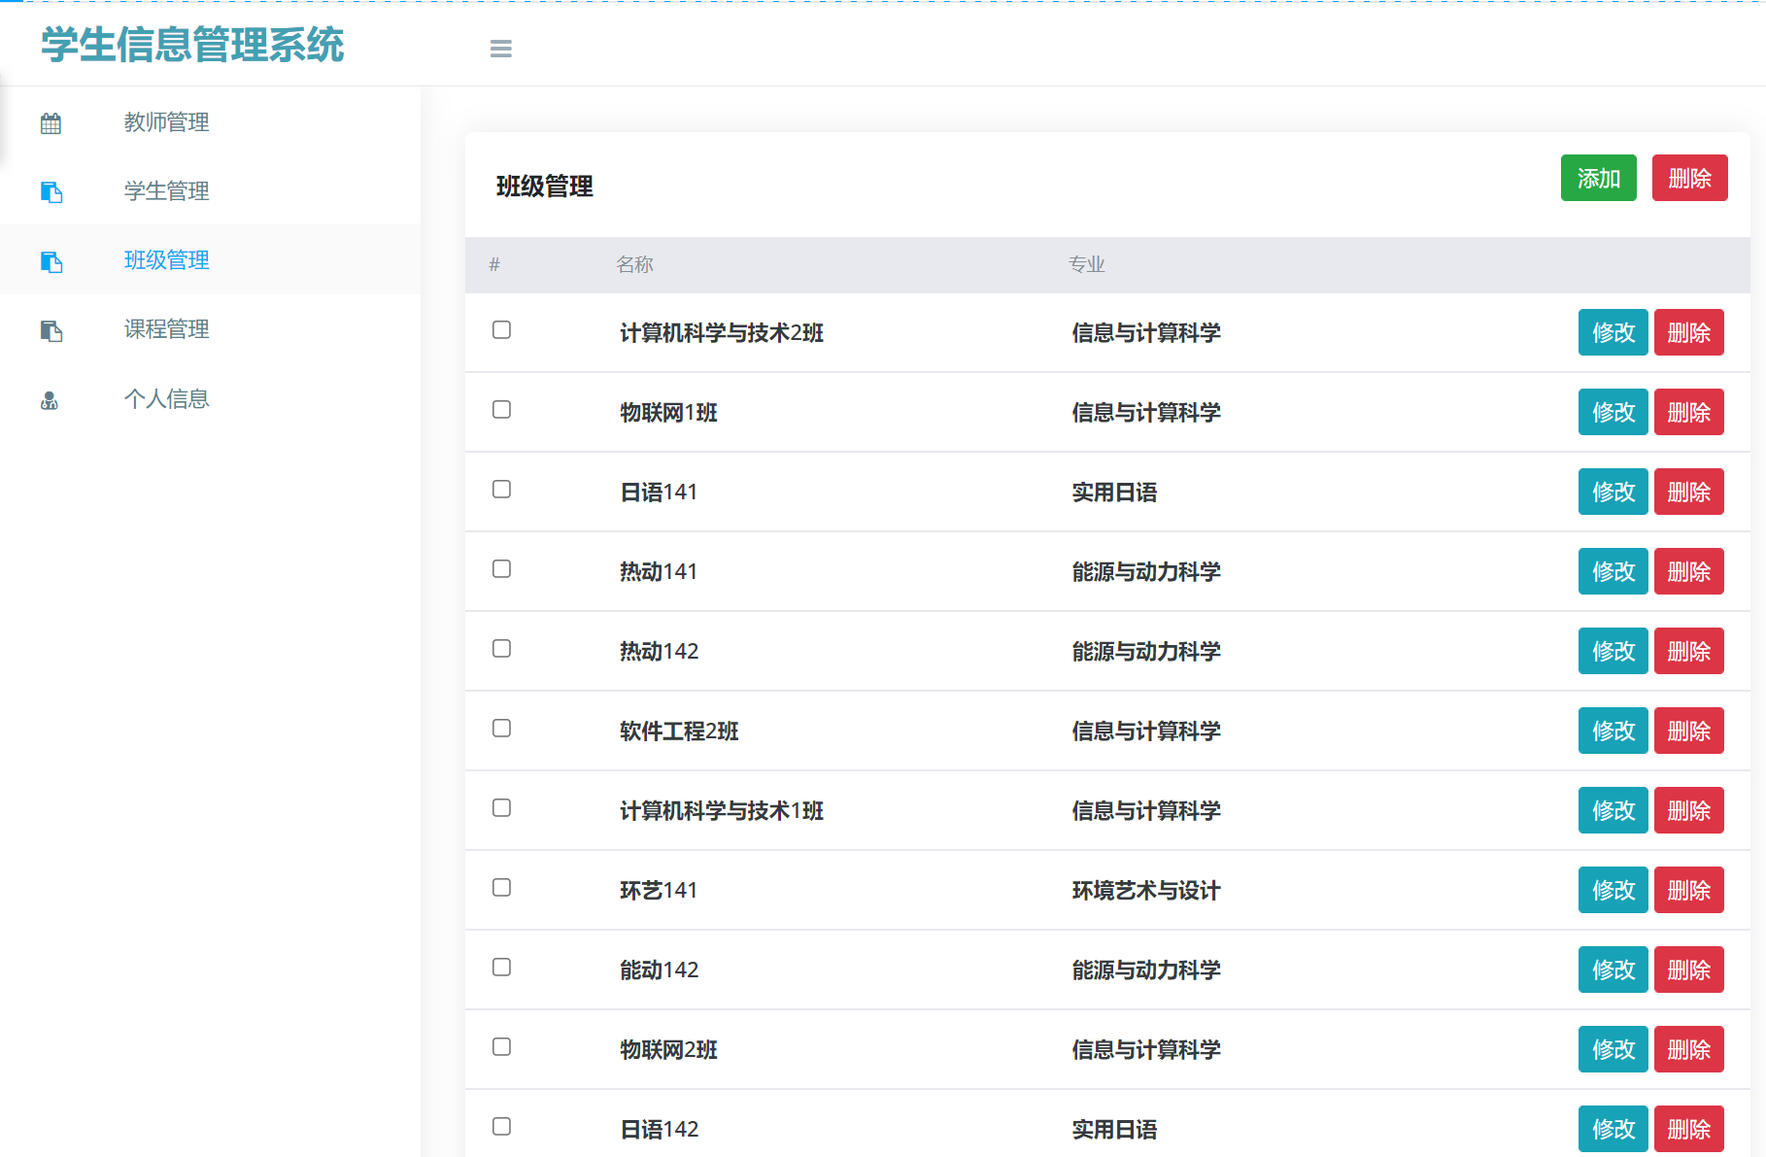Select the checkbox for 物联网1班
The image size is (1766, 1157).
[501, 410]
